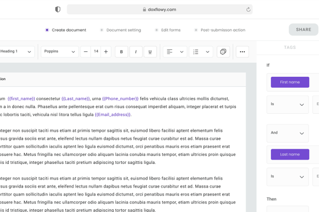This screenshot has width=319, height=212.
Task: Select the First name tag button
Action: [x=290, y=82]
